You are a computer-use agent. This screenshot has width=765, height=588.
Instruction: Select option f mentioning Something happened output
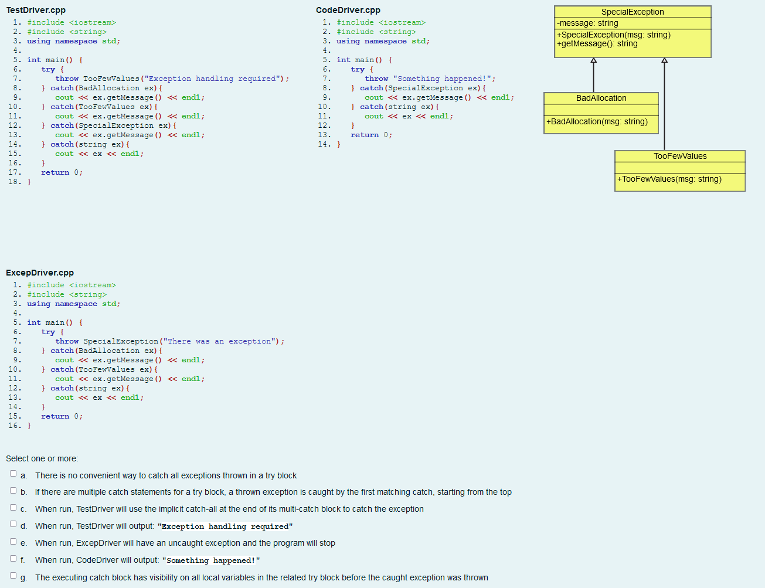click(13, 557)
